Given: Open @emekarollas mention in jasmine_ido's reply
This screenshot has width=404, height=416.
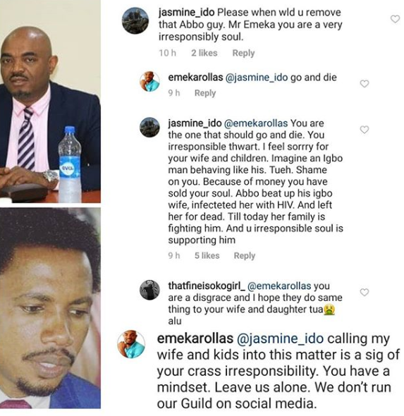Looking at the screenshot, I should 256,123.
